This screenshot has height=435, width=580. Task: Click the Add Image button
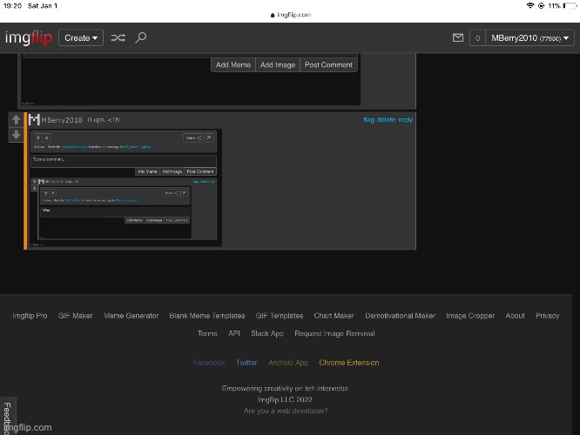click(278, 64)
